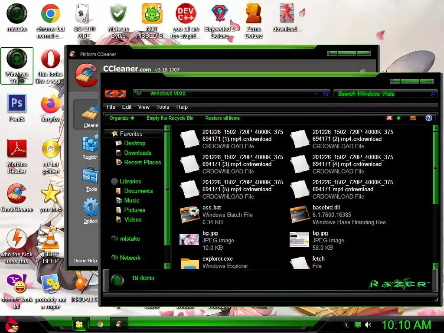The image size is (444, 333).
Task: Open the solitaire cards icon 'SO LIT!!! AIRE'
Action: 84,21
